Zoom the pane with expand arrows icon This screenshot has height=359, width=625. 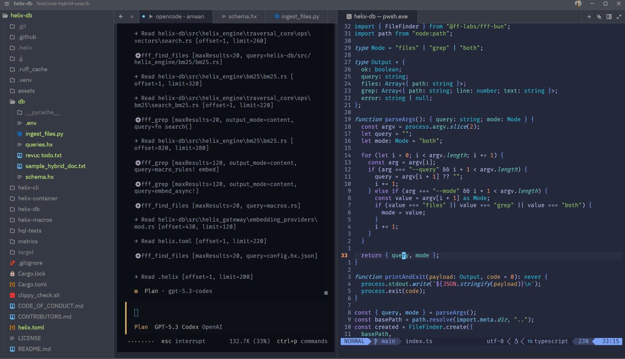(x=619, y=16)
